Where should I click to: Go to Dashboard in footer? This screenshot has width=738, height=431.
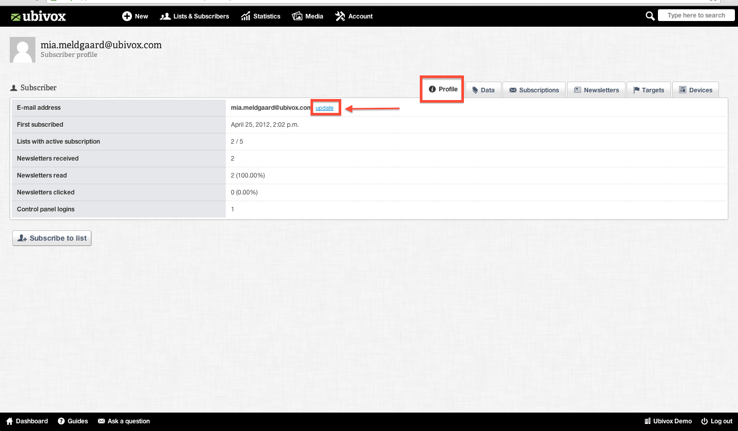click(x=27, y=421)
